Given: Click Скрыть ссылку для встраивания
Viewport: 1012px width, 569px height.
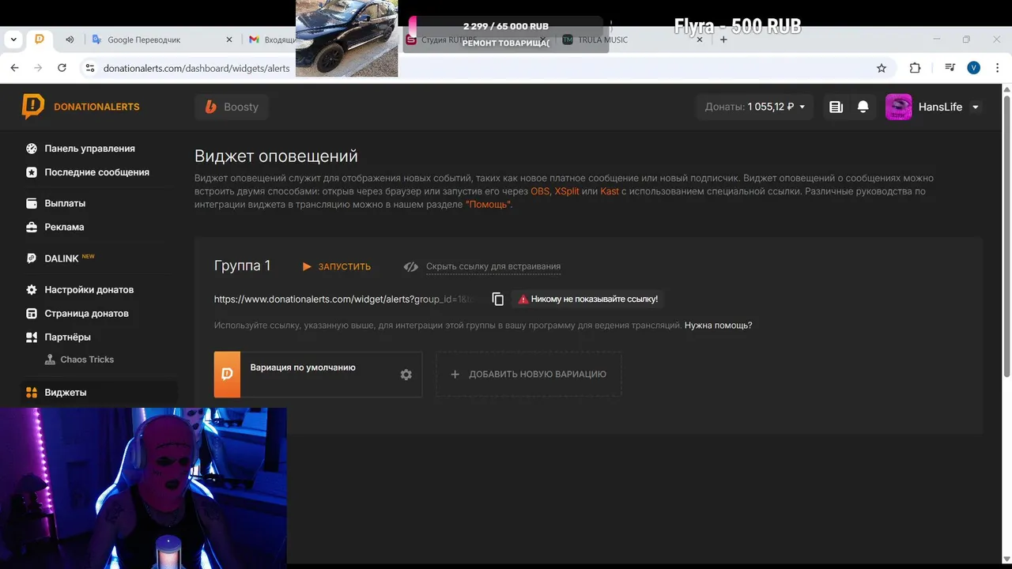Looking at the screenshot, I should pyautogui.click(x=493, y=266).
